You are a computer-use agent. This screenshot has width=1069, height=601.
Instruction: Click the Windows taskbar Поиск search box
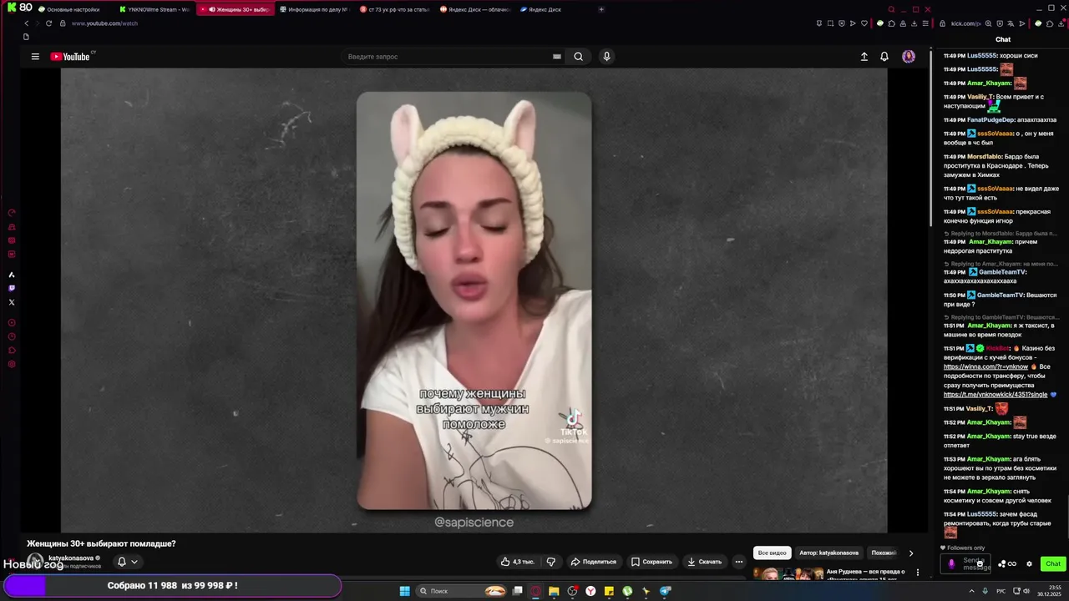tap(462, 591)
